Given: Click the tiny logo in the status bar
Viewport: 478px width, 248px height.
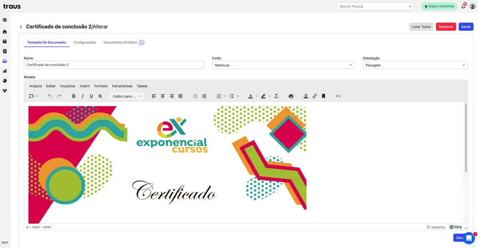Looking at the screenshot, I should [456, 227].
